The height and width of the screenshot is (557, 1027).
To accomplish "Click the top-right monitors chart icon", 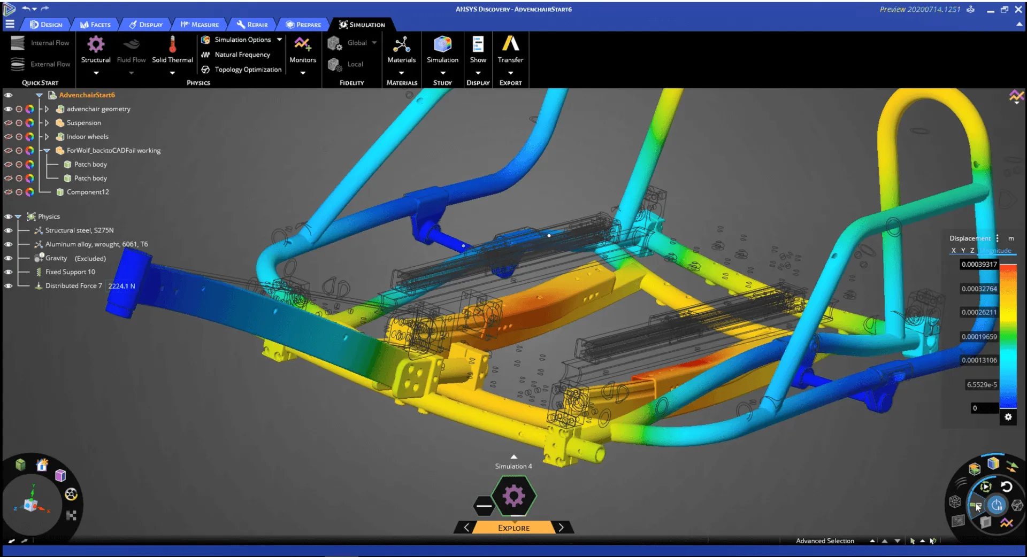I will click(x=1016, y=96).
